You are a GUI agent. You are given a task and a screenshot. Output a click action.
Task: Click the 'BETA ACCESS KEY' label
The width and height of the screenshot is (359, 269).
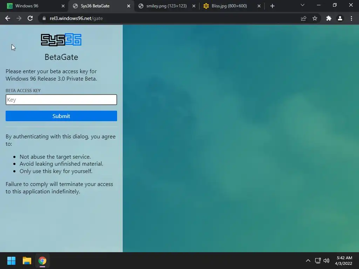point(23,91)
